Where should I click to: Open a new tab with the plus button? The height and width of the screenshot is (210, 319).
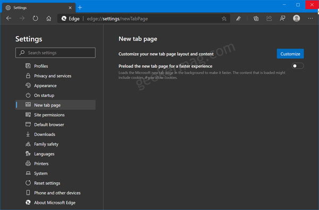80,7
